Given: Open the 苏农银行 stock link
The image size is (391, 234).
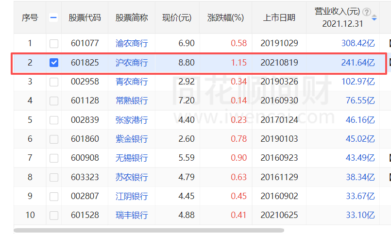Looking at the screenshot, I should pos(132,177).
